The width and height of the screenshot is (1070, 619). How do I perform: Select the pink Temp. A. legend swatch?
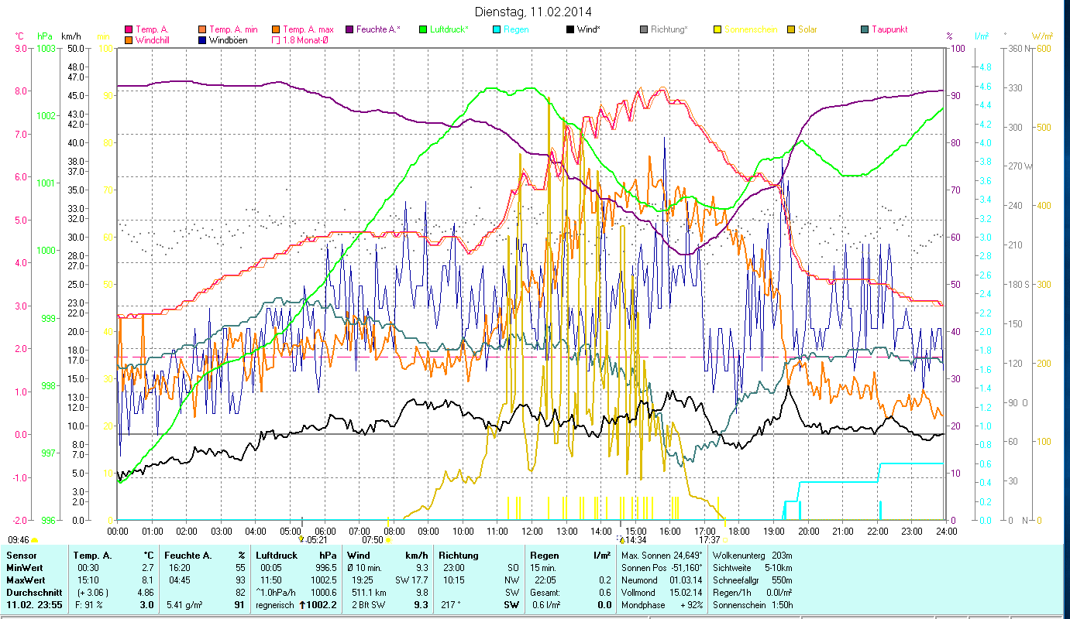click(x=129, y=29)
